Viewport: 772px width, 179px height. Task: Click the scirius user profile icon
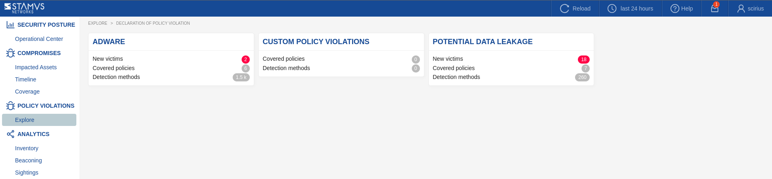click(741, 9)
